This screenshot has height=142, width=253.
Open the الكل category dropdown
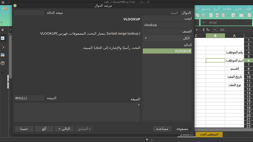167,38
